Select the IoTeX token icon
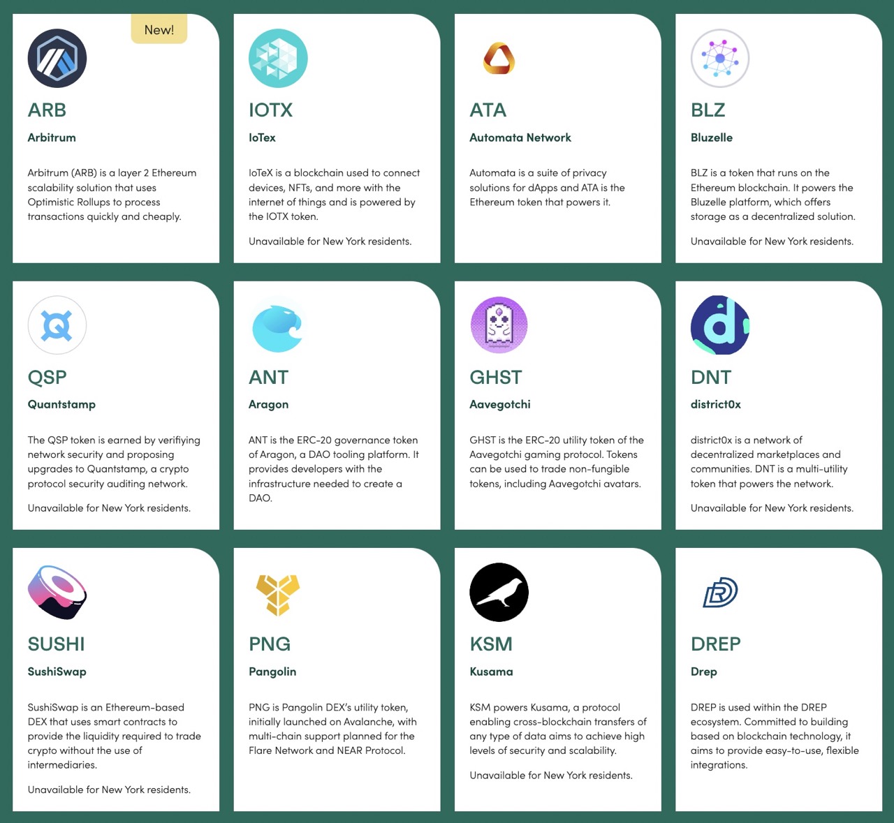The width and height of the screenshot is (894, 823). (x=278, y=59)
